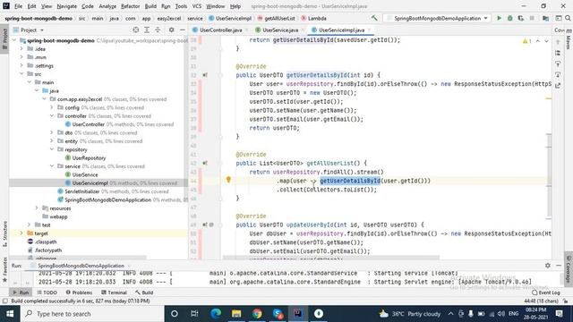Click the Collapse All icon in Project panel
573x322 pixels.
tap(158, 30)
